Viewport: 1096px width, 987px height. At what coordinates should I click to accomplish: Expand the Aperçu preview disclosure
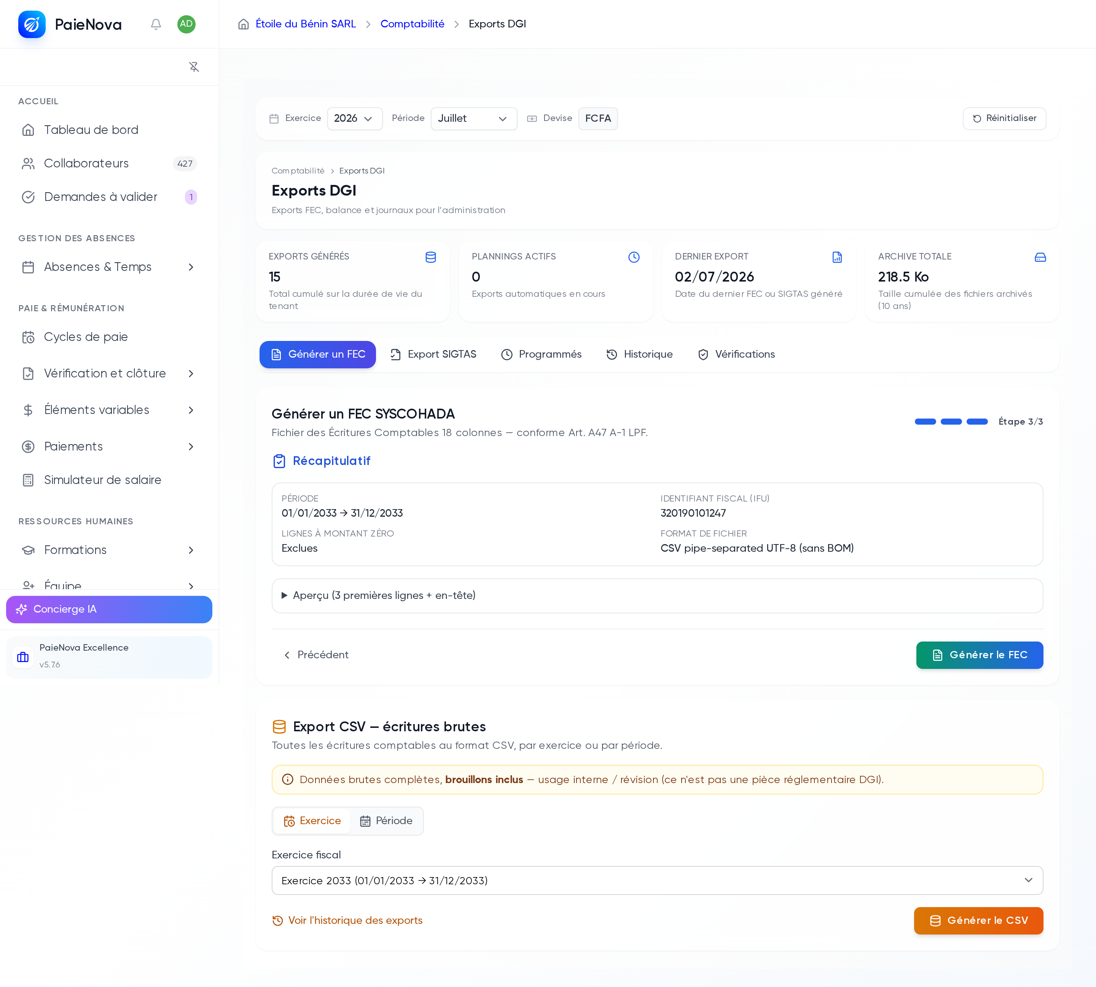click(x=657, y=595)
